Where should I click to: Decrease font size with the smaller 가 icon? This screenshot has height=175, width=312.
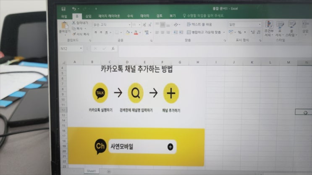pyautogui.click(x=149, y=25)
